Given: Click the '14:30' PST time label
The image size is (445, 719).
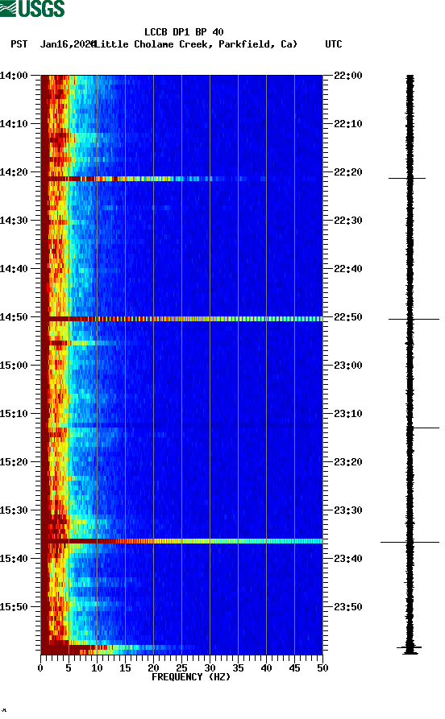Looking at the screenshot, I should pos(14,221).
